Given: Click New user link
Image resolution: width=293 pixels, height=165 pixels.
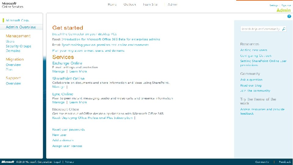Looking at the screenshot, I should [59, 135].
